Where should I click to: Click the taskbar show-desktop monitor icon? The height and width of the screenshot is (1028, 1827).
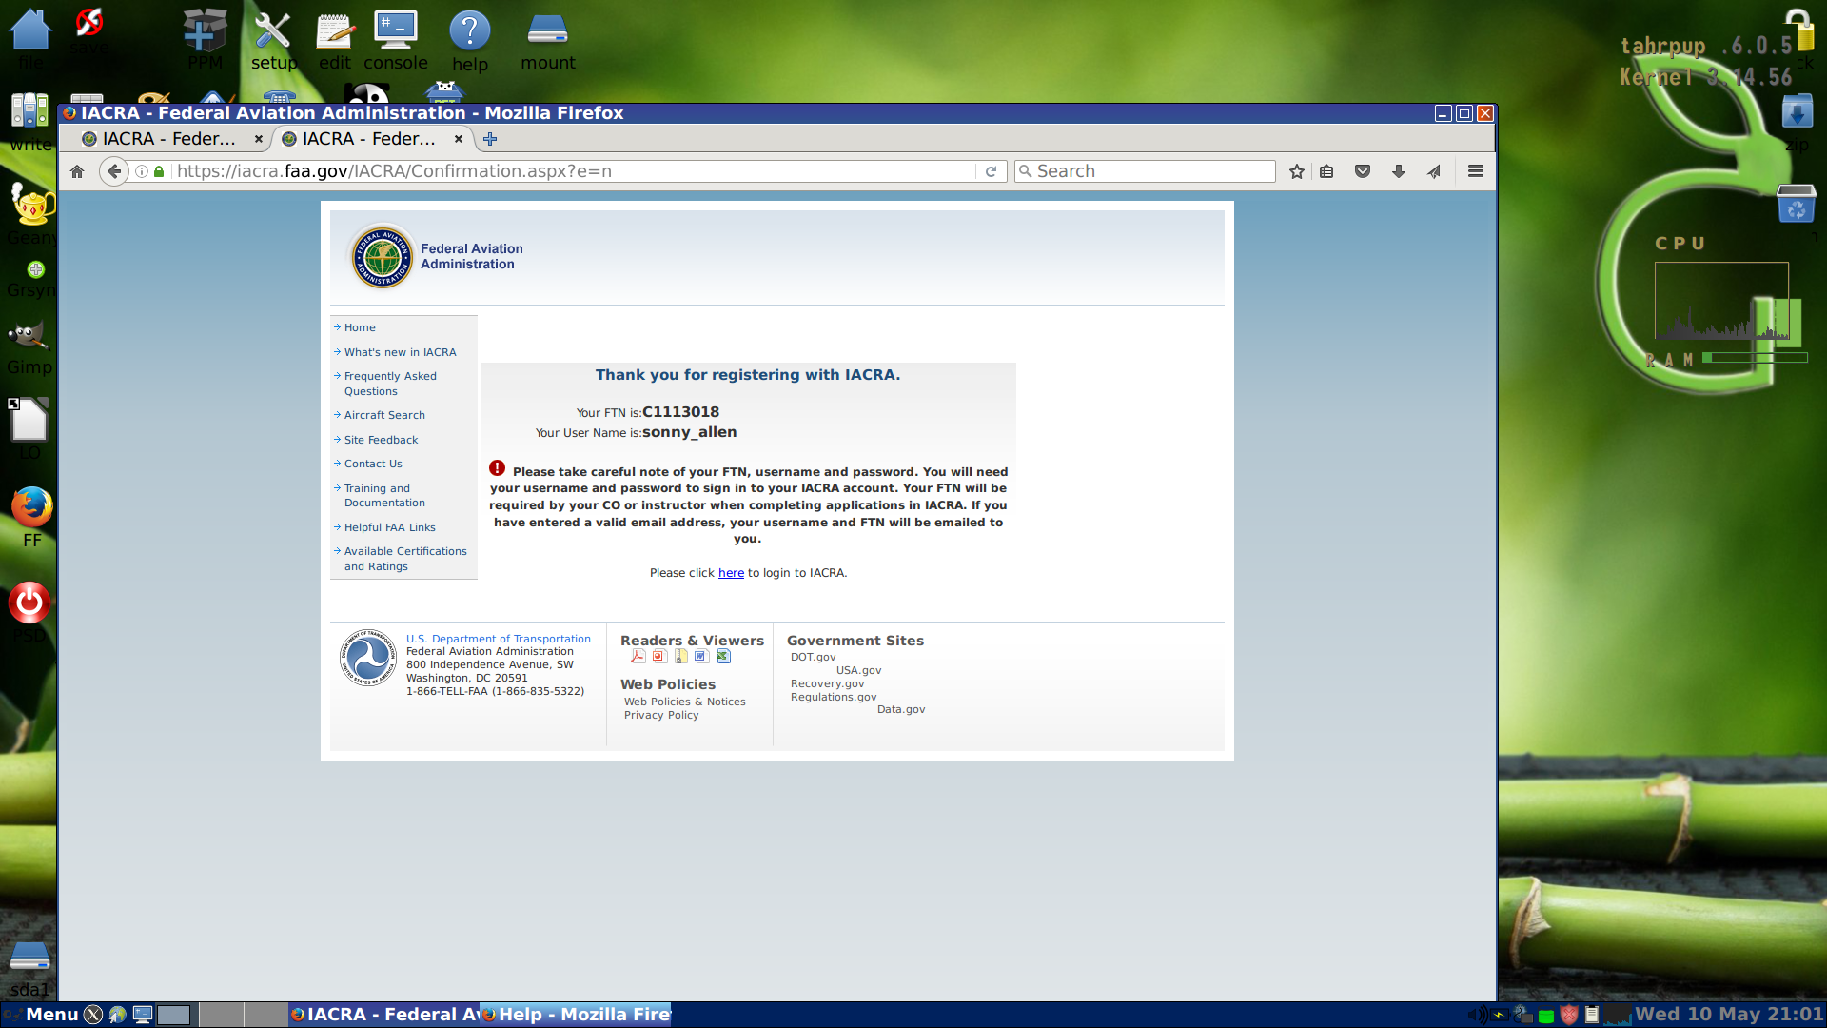[x=142, y=1015]
